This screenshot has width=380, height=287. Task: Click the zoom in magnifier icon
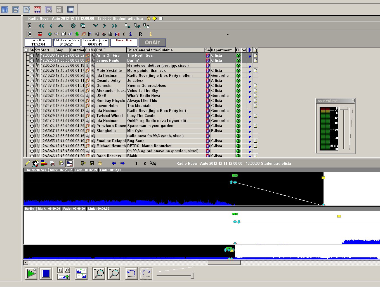coord(99,274)
